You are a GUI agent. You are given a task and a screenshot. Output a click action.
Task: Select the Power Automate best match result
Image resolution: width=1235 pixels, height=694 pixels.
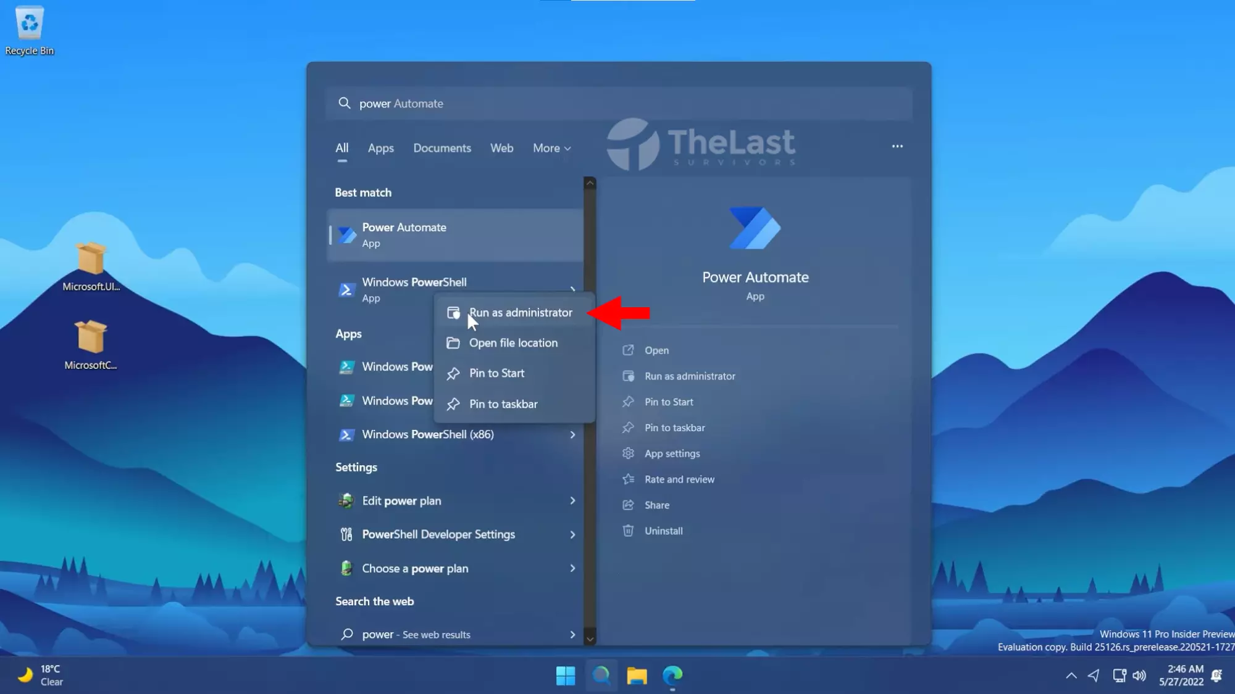click(x=455, y=235)
